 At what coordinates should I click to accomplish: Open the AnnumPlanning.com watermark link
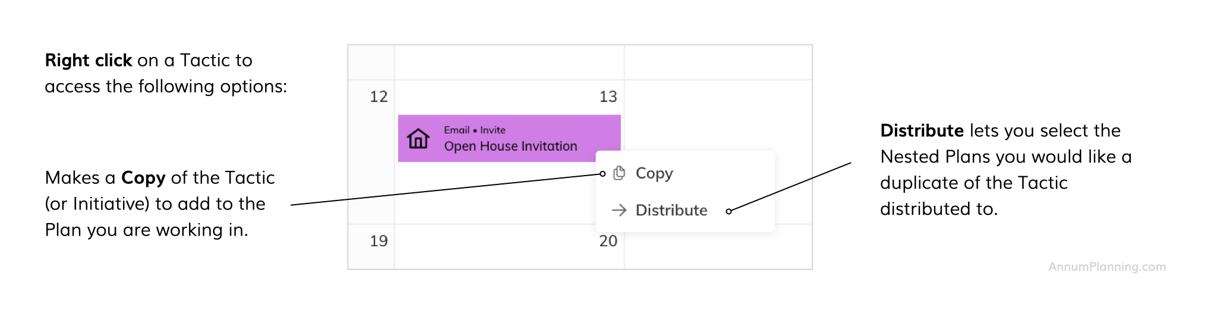1106,267
